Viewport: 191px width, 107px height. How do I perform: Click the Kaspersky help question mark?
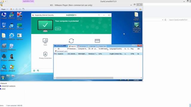coord(99,15)
